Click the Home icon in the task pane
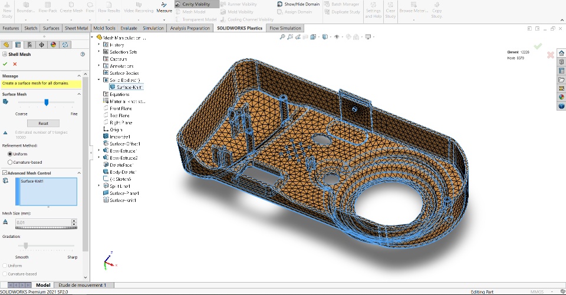This screenshot has width=566, height=295. coord(561,53)
